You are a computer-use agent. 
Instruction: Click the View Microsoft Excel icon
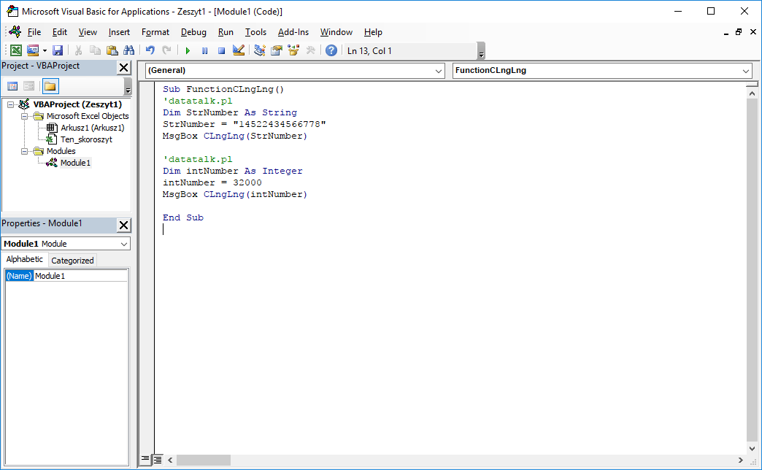(x=16, y=50)
